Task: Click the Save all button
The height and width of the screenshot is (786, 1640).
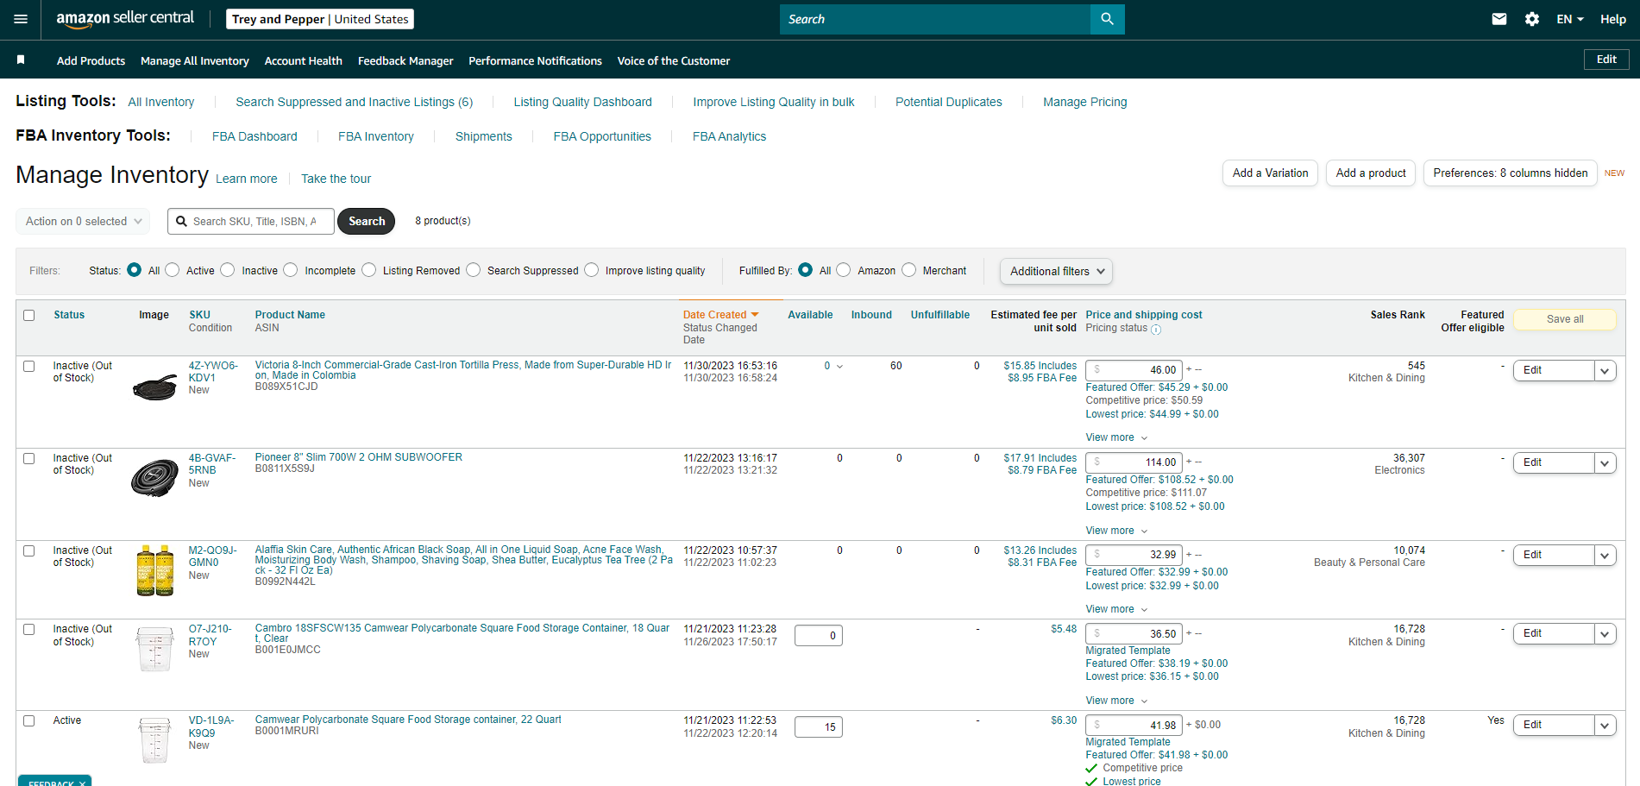Action: [1565, 319]
